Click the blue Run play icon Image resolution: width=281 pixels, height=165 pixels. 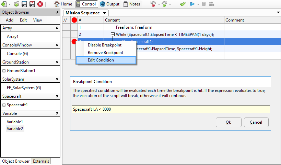[x=192, y=4]
